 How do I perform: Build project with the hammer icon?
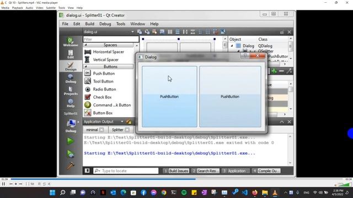pos(71,166)
